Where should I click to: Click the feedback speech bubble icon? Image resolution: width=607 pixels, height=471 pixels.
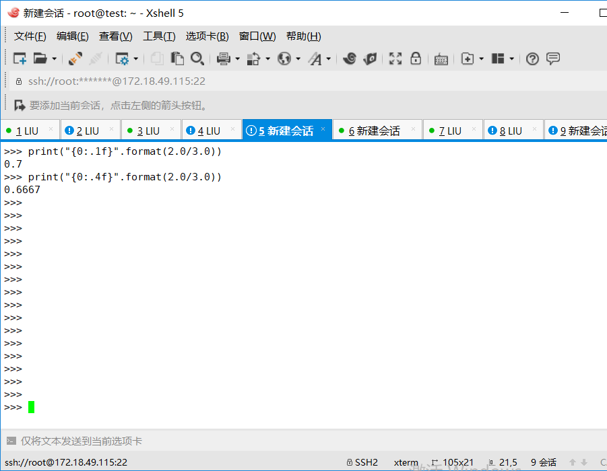tap(553, 59)
